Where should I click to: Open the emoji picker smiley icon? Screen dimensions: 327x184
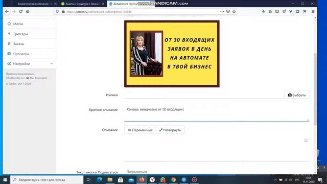click(x=306, y=141)
